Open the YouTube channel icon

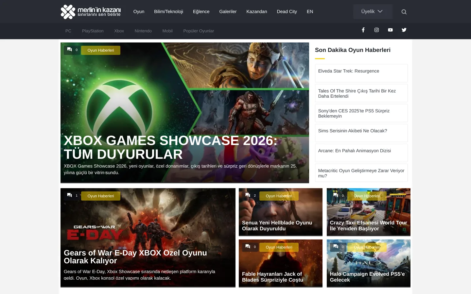coord(390,30)
